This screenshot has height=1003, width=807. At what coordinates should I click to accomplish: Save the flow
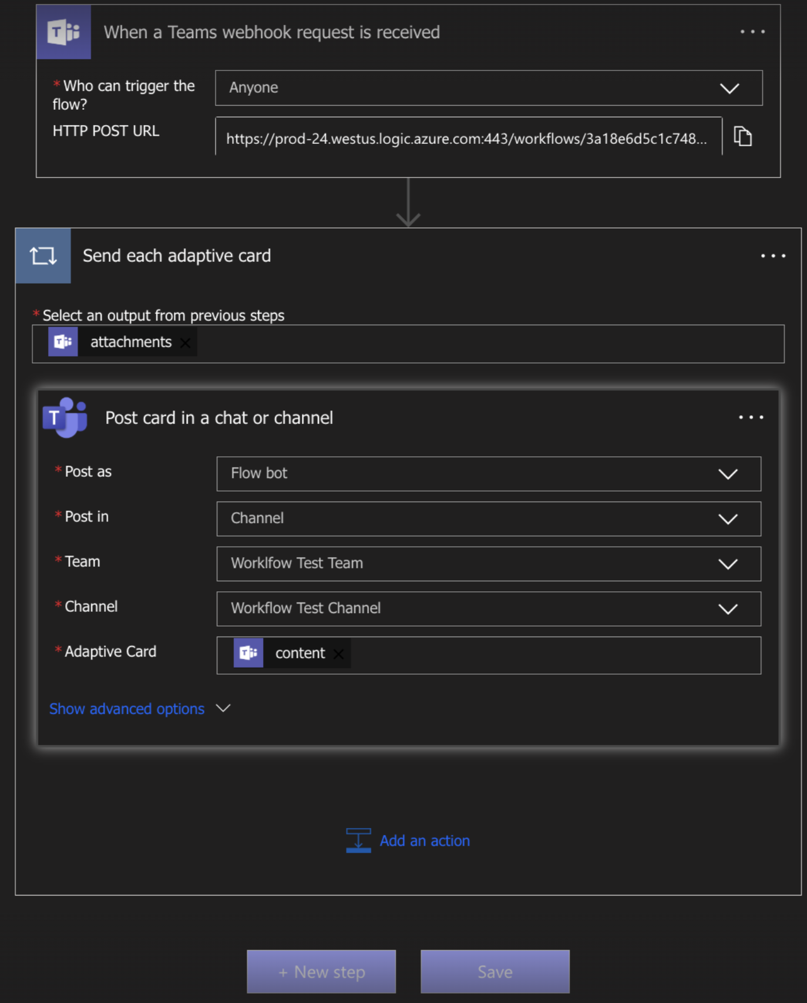[495, 972]
